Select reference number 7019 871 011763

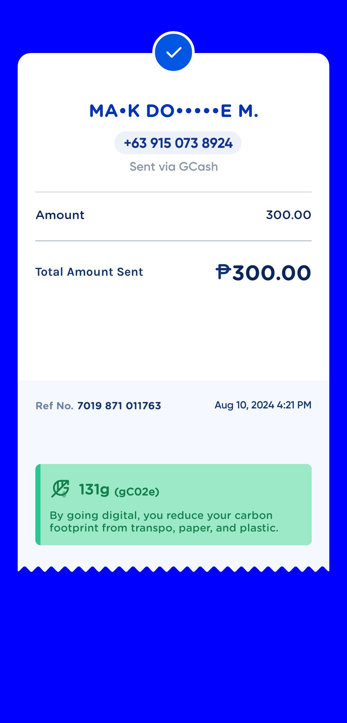click(119, 406)
